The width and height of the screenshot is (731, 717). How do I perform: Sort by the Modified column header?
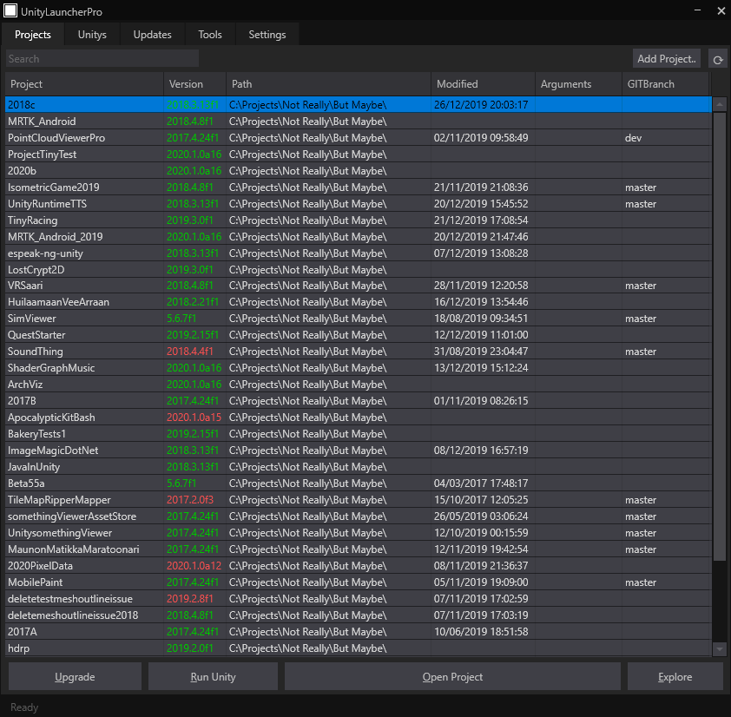483,84
